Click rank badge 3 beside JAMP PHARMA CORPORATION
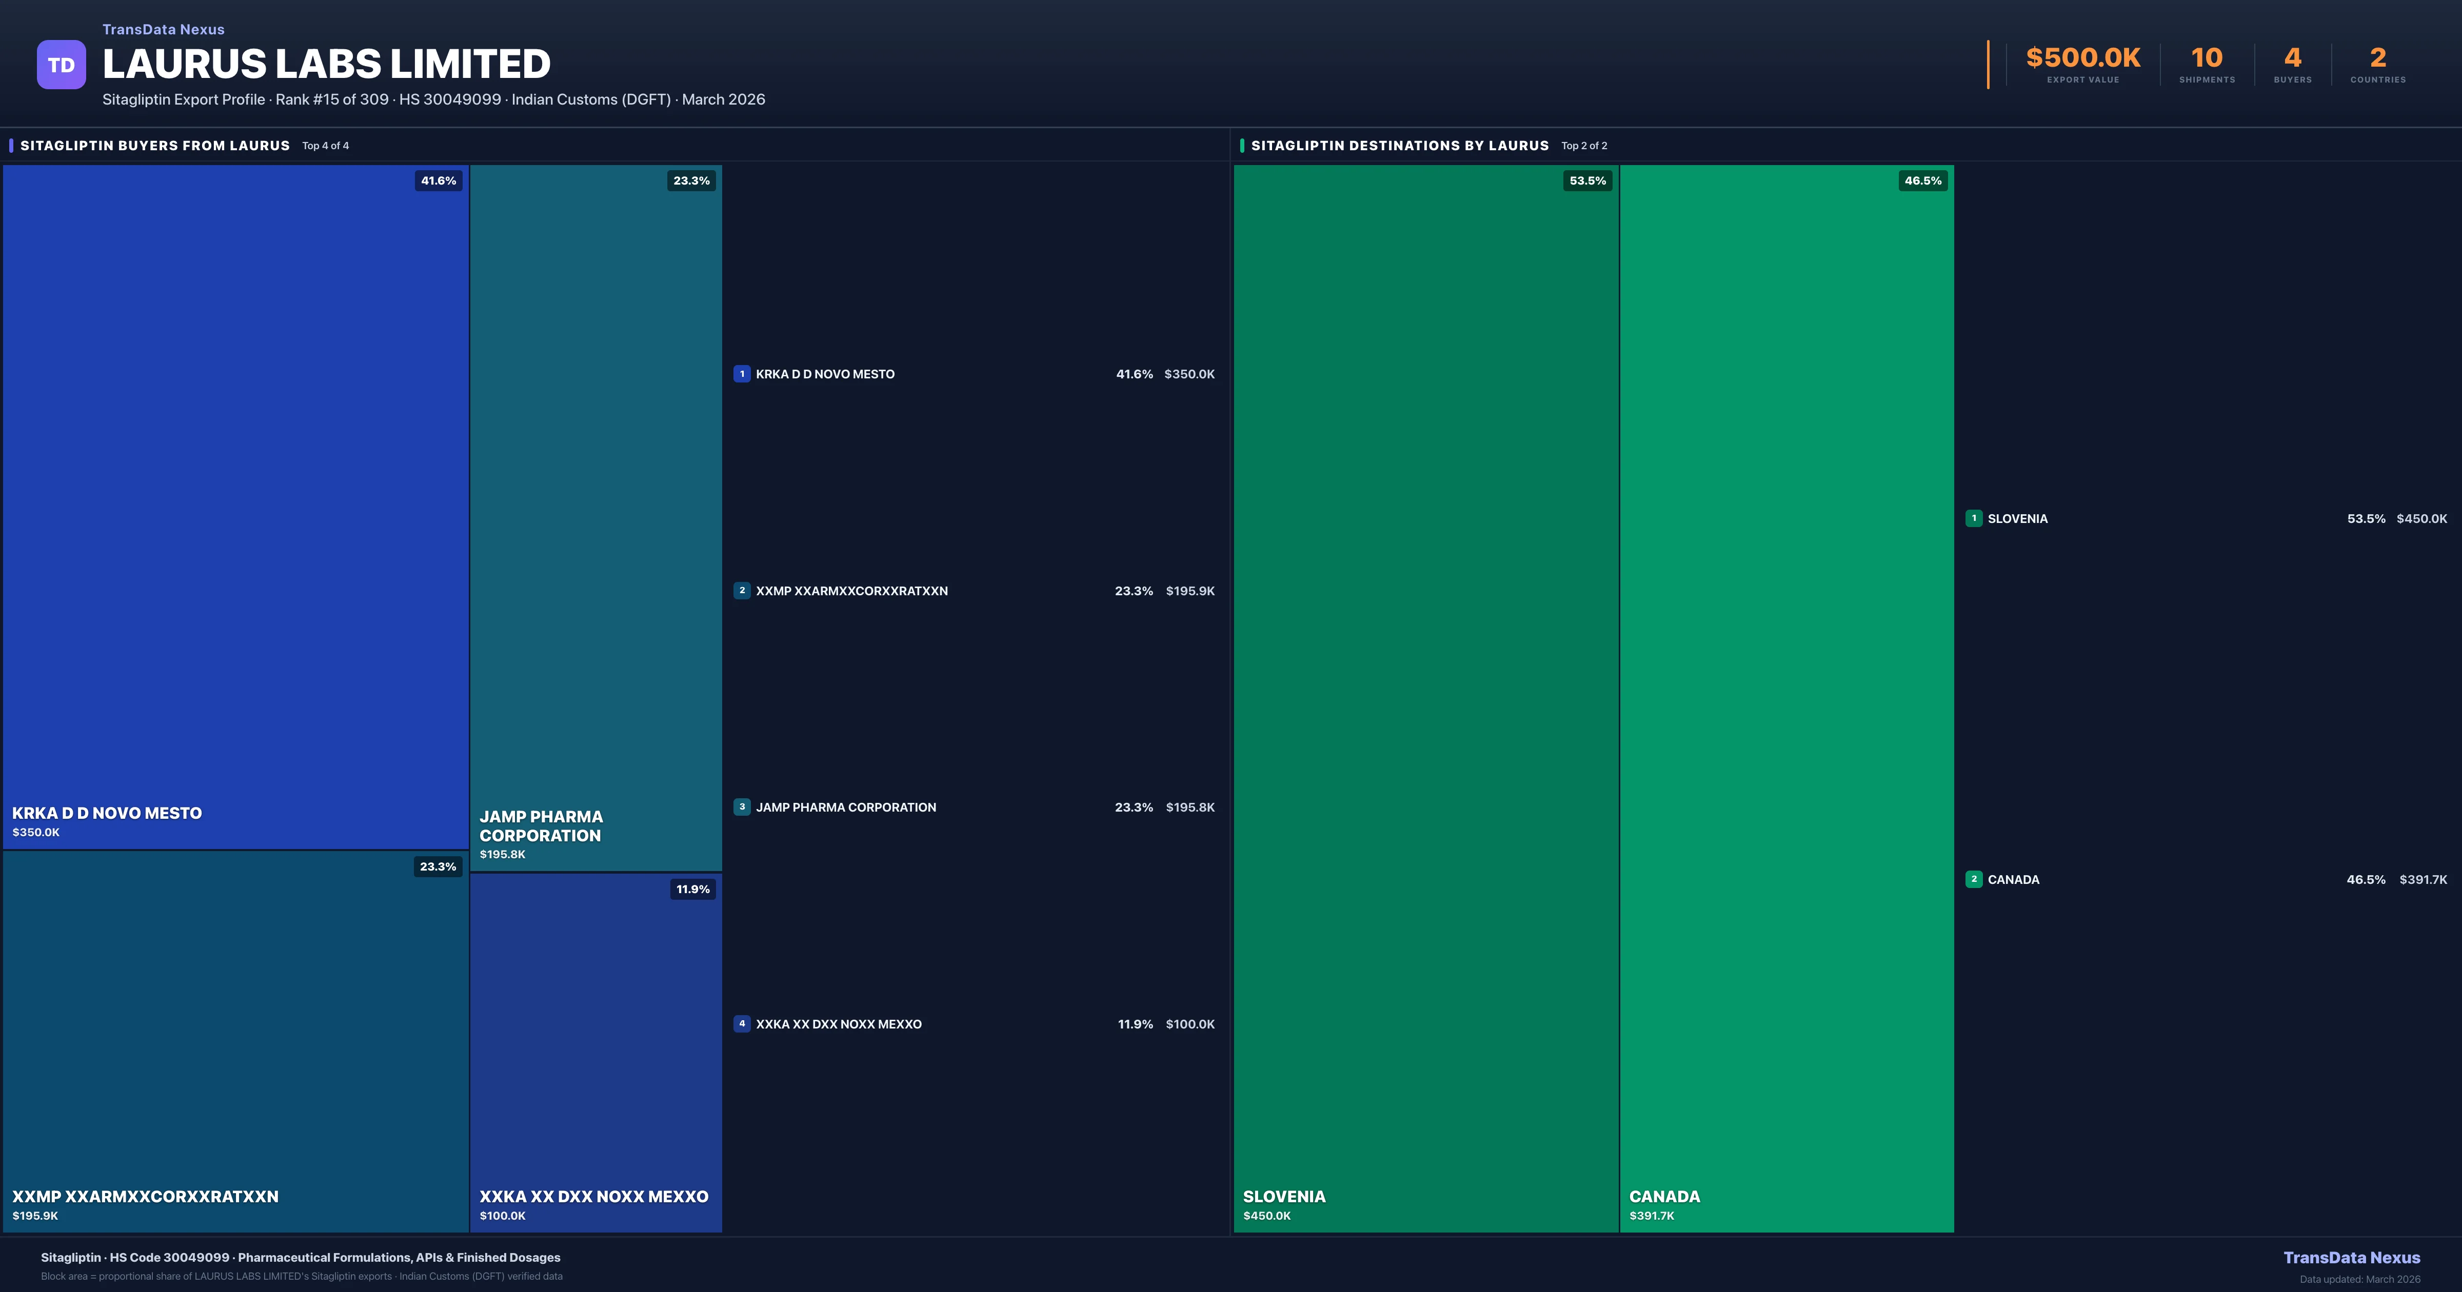 point(742,806)
